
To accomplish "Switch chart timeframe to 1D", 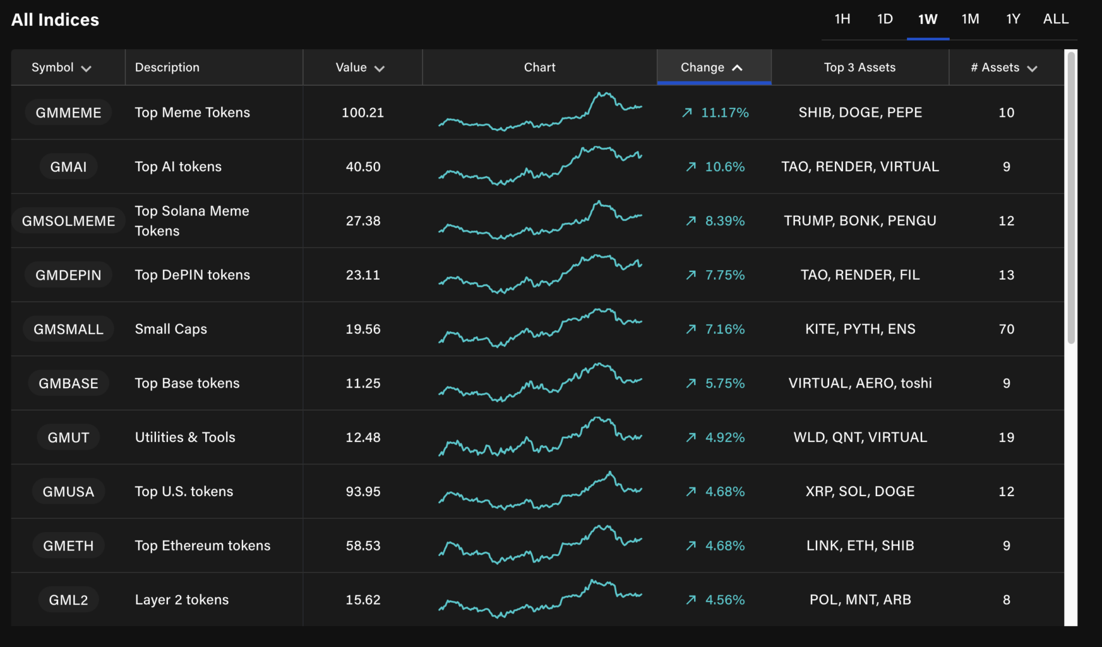I will click(x=884, y=19).
